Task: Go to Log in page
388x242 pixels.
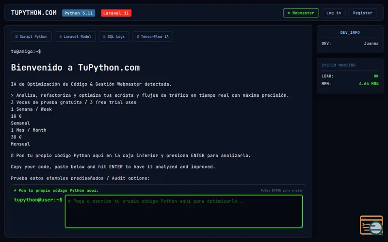Action: [334, 13]
